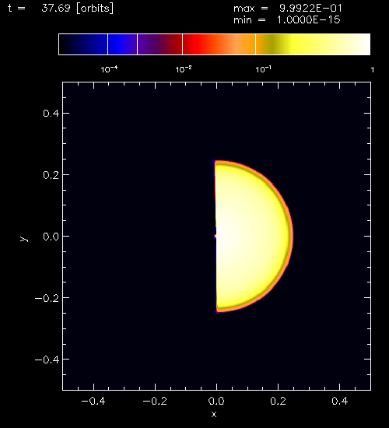
Task: Click the 10^-2 colorbar tick label
Action: (x=184, y=69)
